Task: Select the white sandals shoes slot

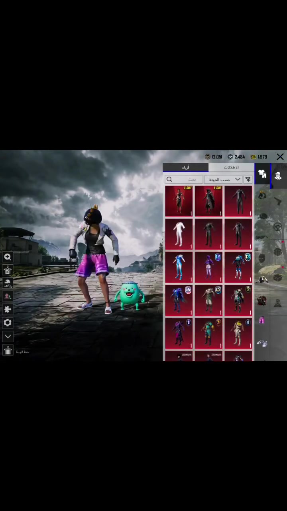Action: click(262, 343)
